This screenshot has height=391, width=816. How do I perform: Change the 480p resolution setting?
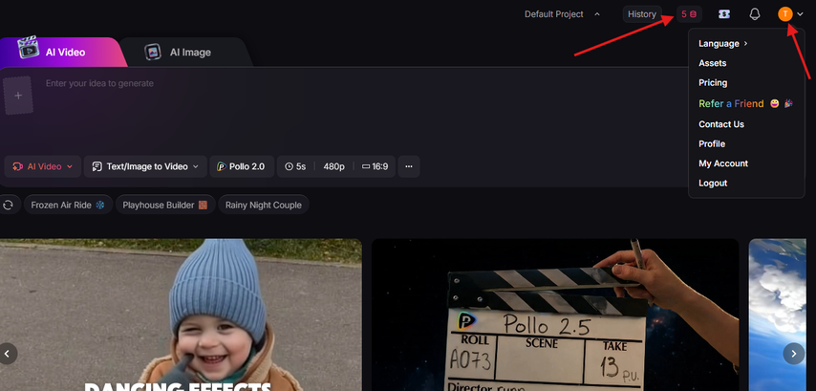click(x=333, y=166)
